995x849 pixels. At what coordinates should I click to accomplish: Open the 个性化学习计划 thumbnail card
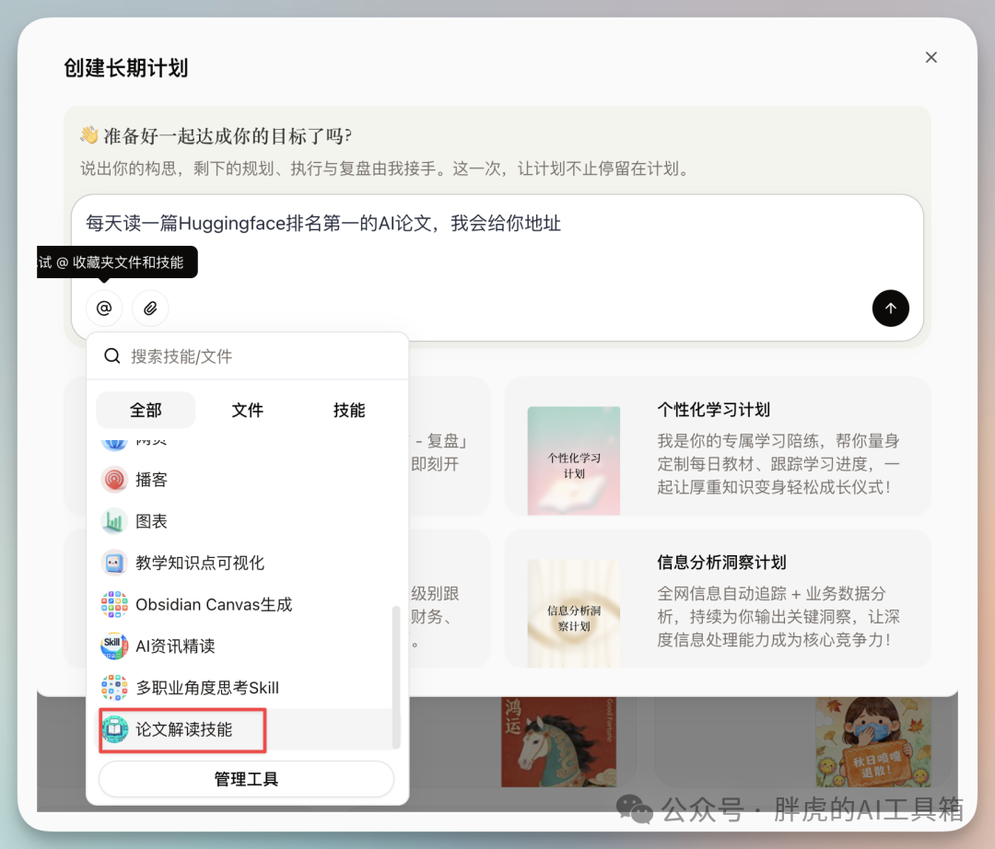point(573,460)
